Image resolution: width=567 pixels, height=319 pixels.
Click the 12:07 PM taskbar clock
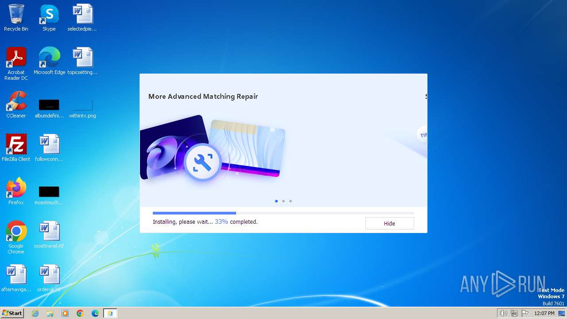[544, 313]
